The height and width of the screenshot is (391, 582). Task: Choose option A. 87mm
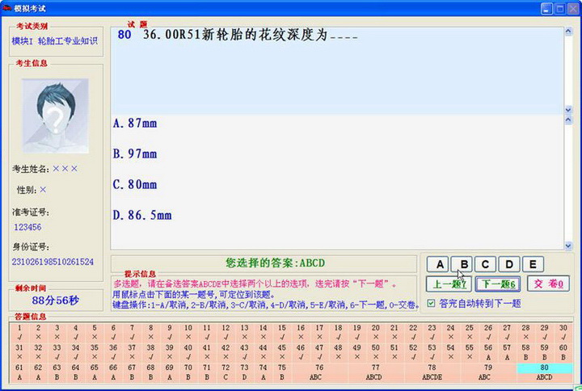(x=135, y=123)
